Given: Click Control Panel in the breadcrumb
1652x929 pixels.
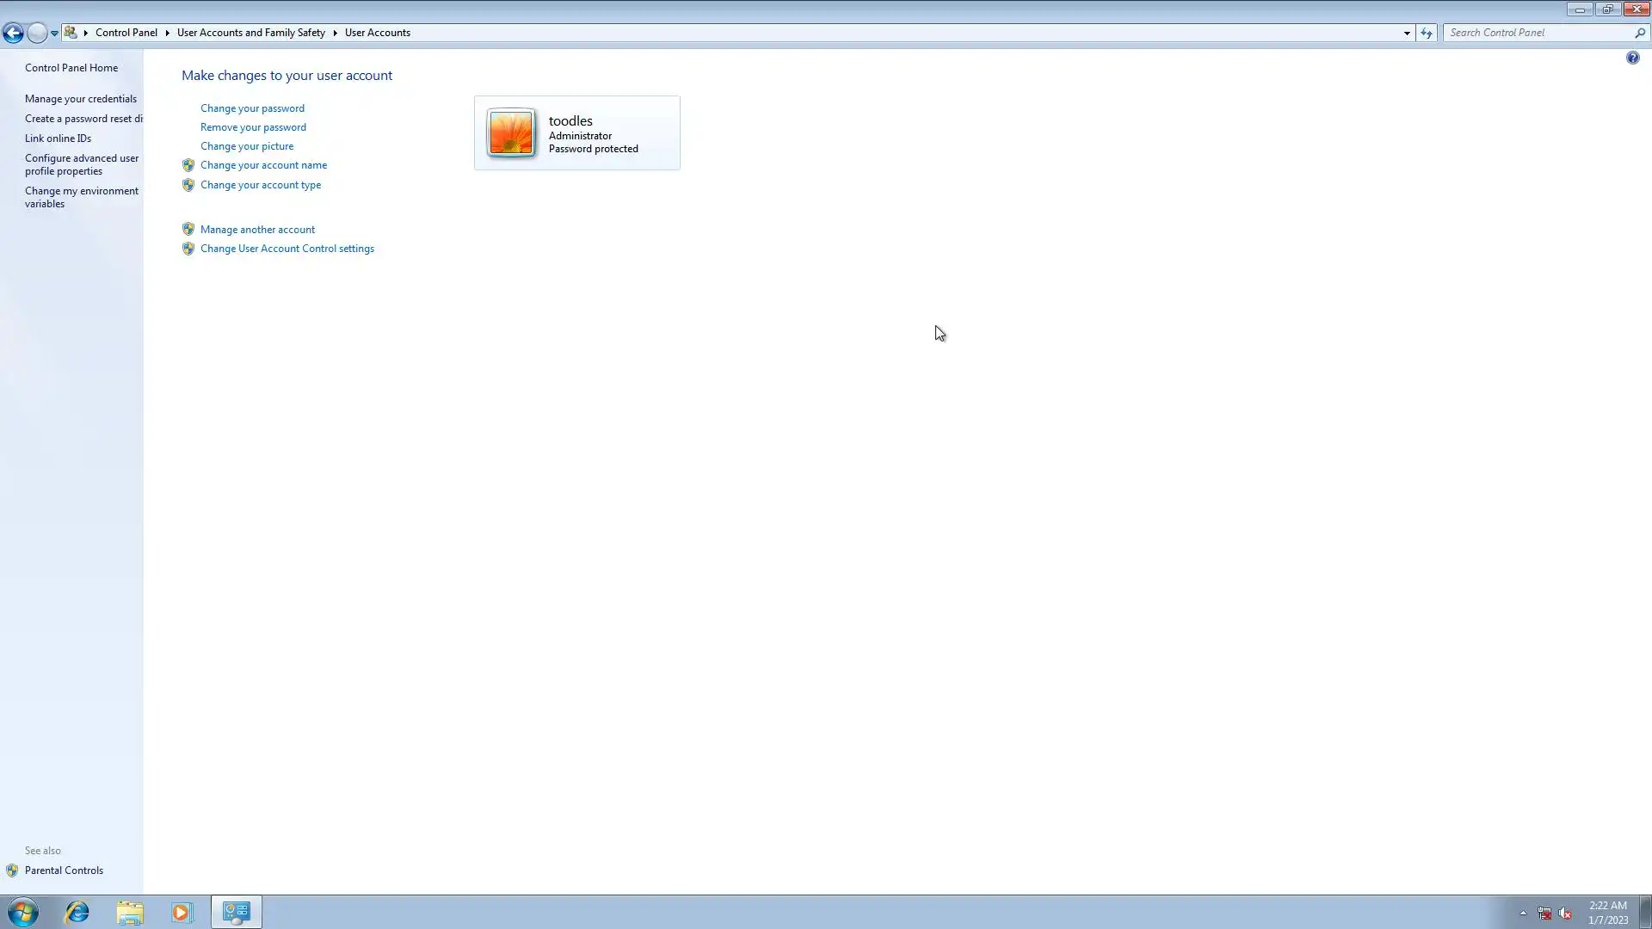Looking at the screenshot, I should [126, 33].
